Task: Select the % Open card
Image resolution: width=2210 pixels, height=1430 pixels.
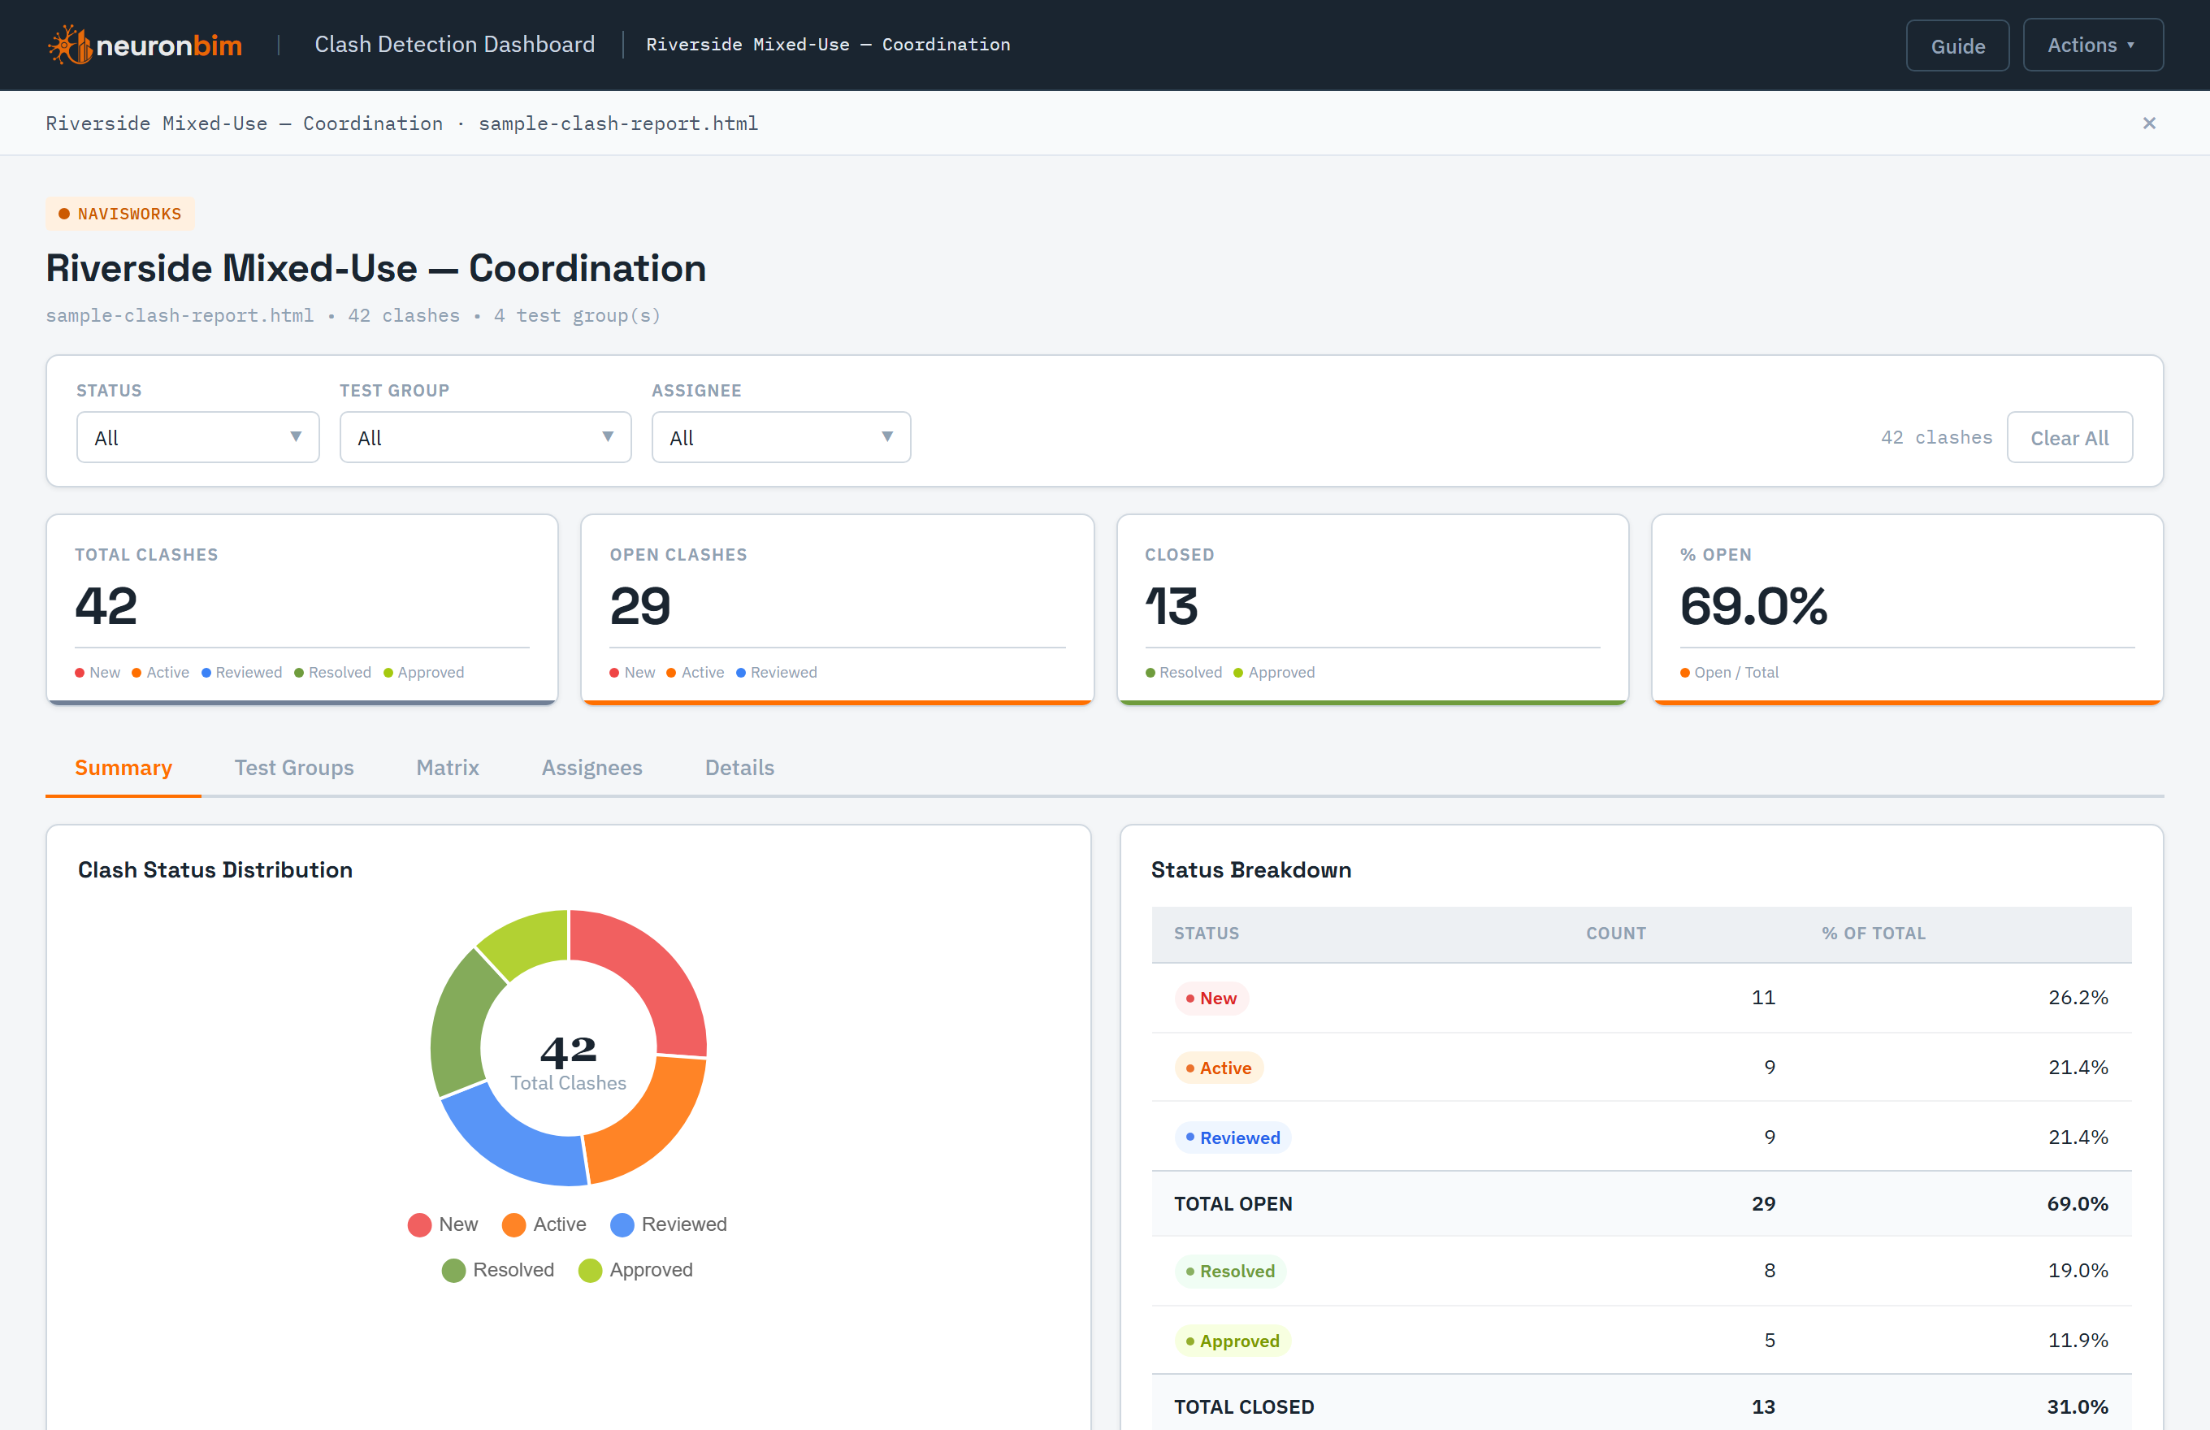Action: pos(1907,609)
